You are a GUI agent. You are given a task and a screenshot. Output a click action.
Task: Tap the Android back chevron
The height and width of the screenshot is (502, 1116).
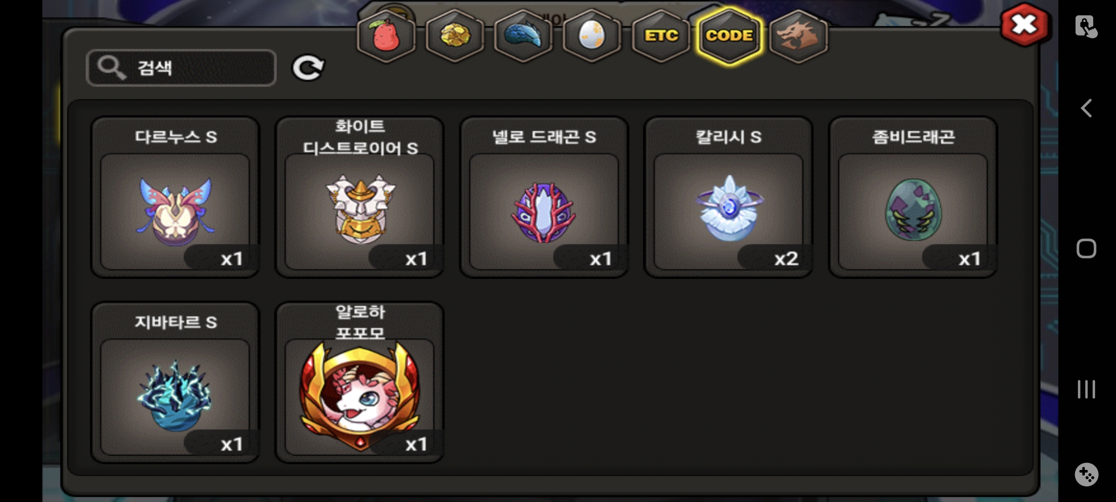click(x=1086, y=108)
